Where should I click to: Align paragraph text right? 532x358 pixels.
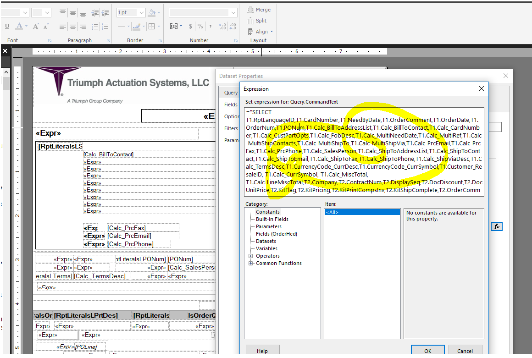83,26
